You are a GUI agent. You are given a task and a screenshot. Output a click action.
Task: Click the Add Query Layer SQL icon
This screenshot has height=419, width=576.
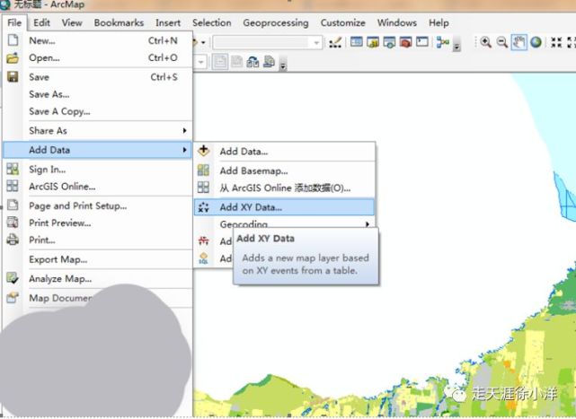click(203, 258)
